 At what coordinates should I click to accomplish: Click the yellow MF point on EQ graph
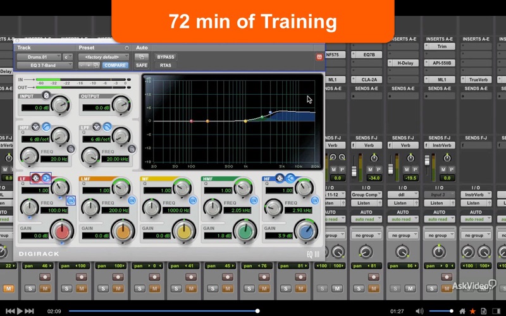tap(245, 121)
